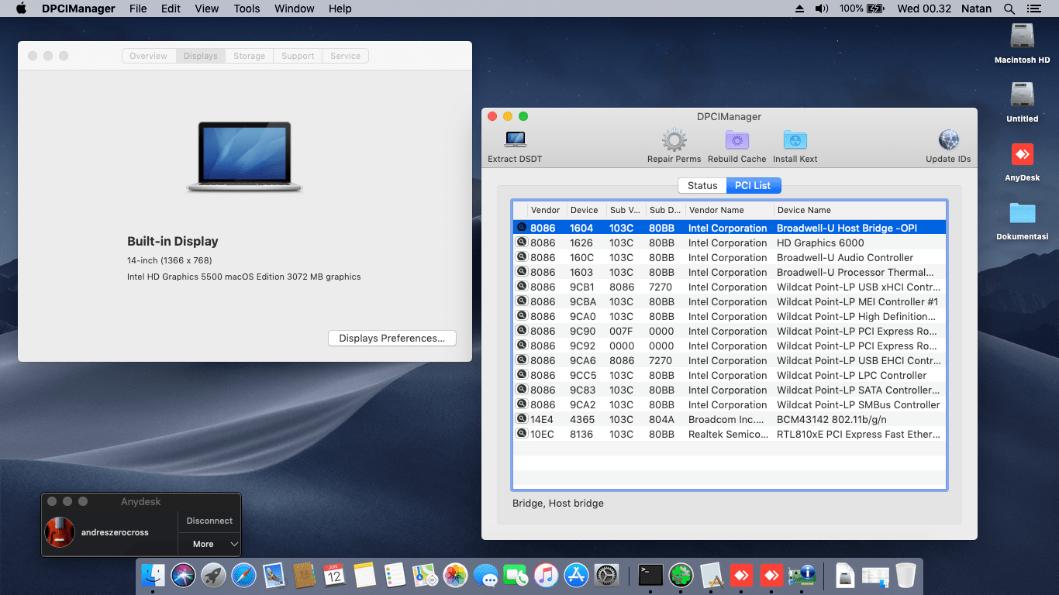
Task: Open the App Store dock icon
Action: [576, 575]
